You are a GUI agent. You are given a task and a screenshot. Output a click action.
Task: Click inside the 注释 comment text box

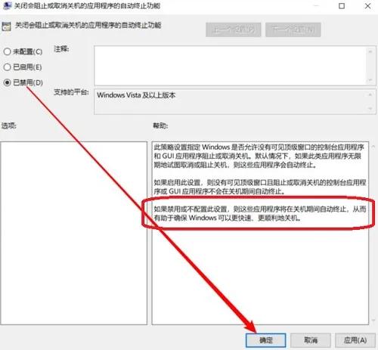click(x=231, y=66)
